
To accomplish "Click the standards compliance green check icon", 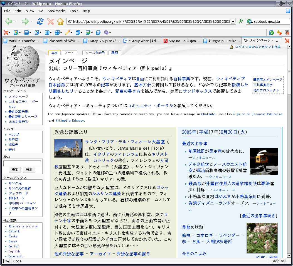I will click(x=272, y=32).
